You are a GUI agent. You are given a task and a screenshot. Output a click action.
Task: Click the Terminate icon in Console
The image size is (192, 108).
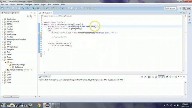142,77
